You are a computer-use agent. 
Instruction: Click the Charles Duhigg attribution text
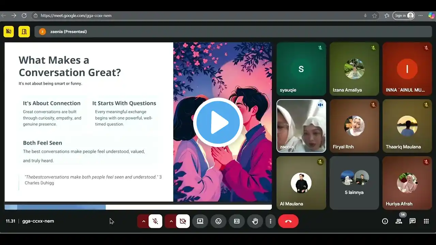[x=40, y=183]
